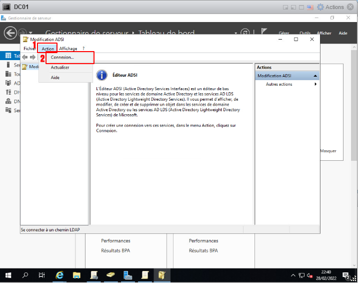Choose Actualiser from the Action menu
The width and height of the screenshot is (358, 283).
[x=60, y=67]
